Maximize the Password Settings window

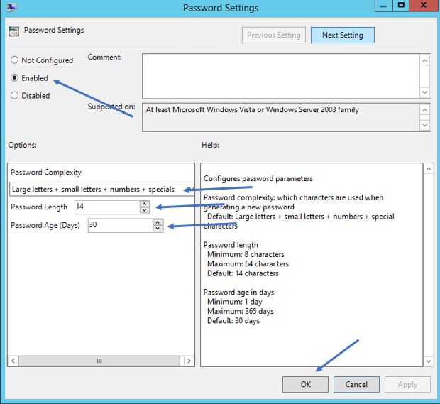(x=401, y=6)
